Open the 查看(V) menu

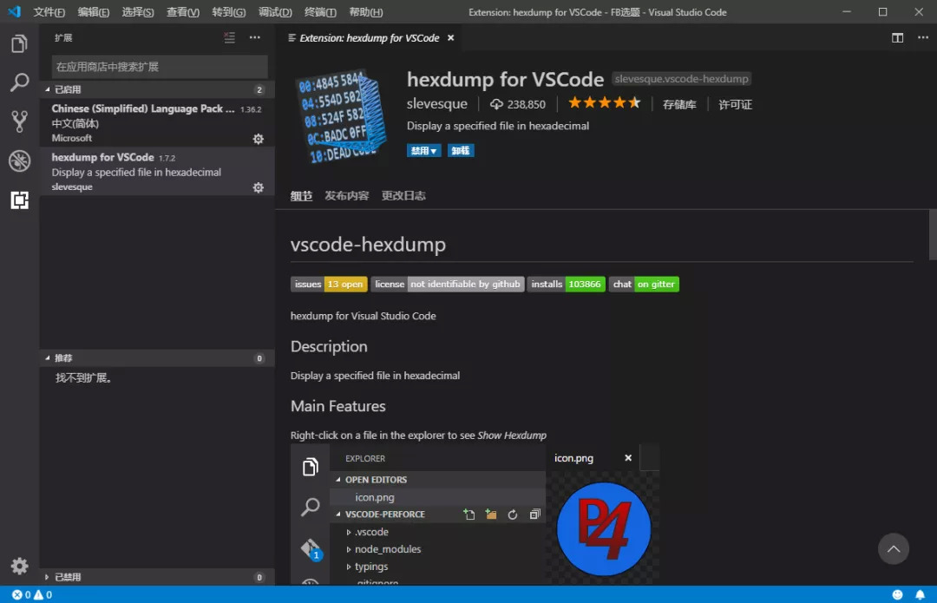[x=183, y=12]
